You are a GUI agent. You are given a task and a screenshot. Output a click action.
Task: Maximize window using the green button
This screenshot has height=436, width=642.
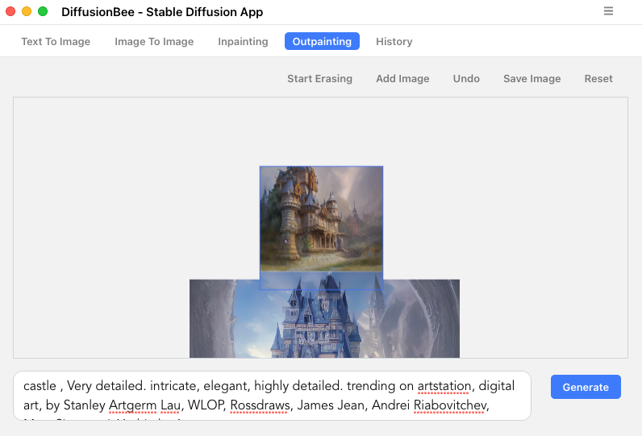coord(43,11)
